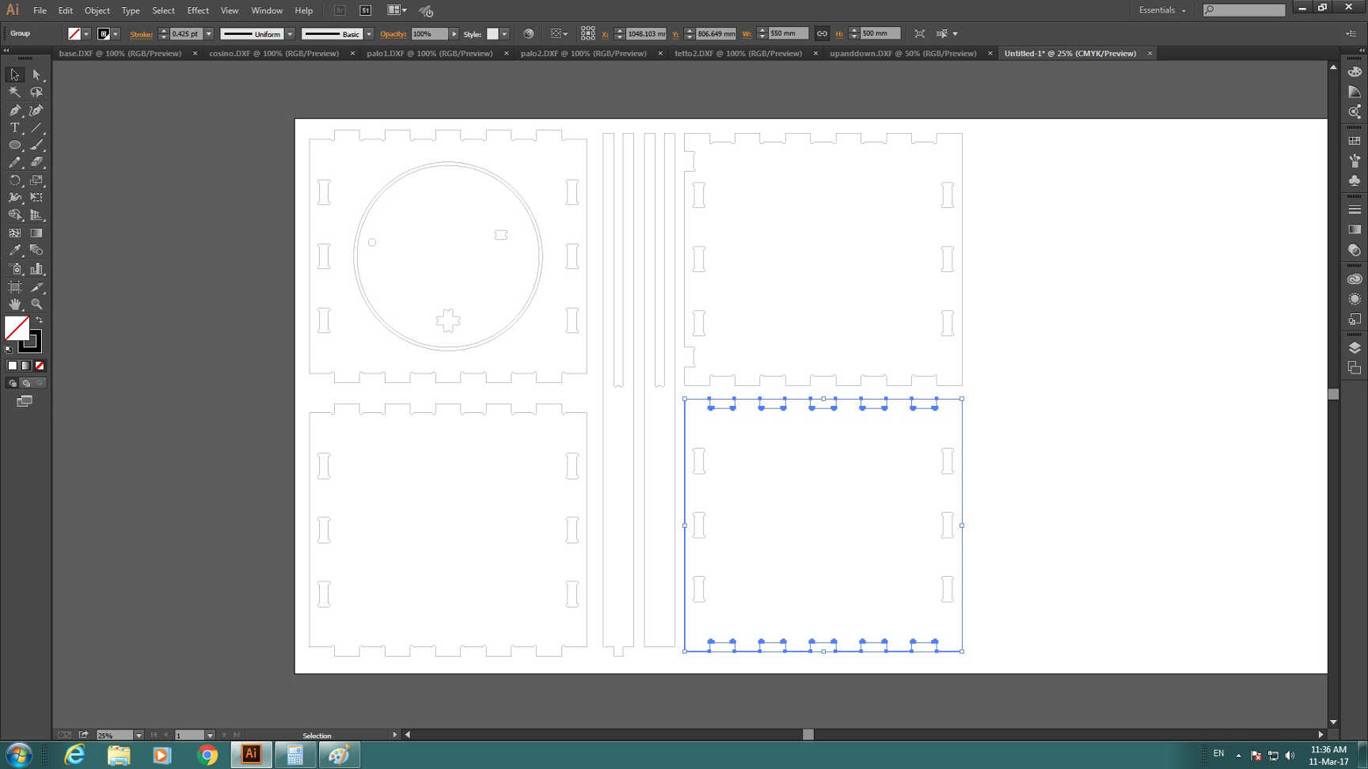Click the X position input field
This screenshot has height=769, width=1368.
point(646,34)
